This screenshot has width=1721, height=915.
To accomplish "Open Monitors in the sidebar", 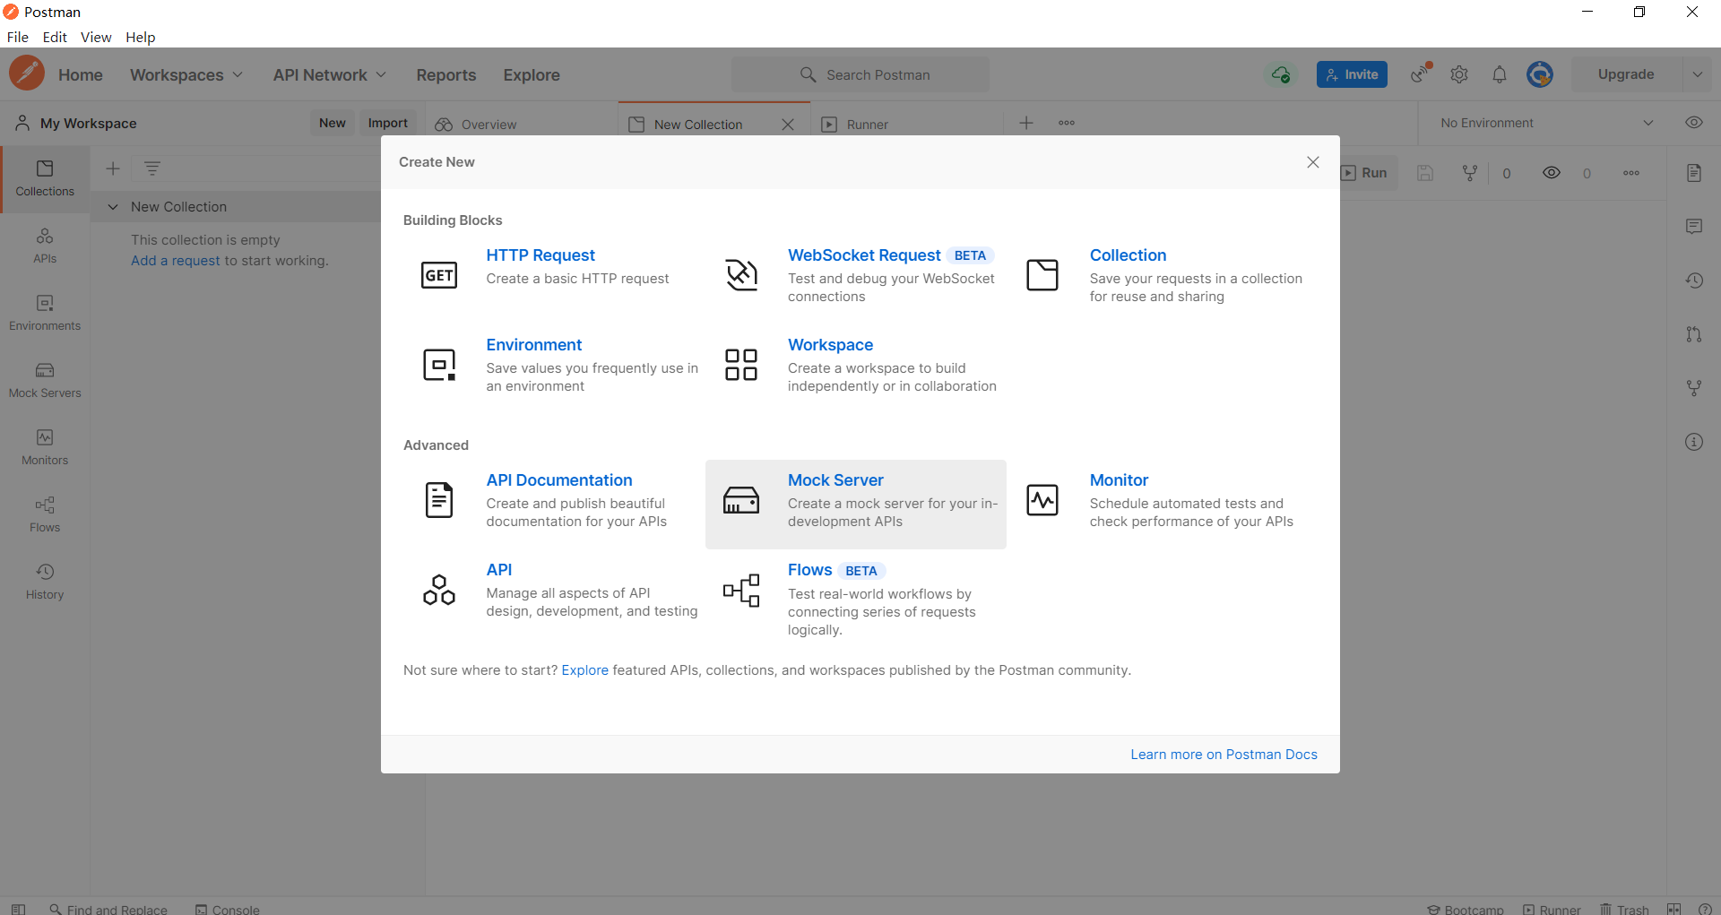I will coord(45,447).
